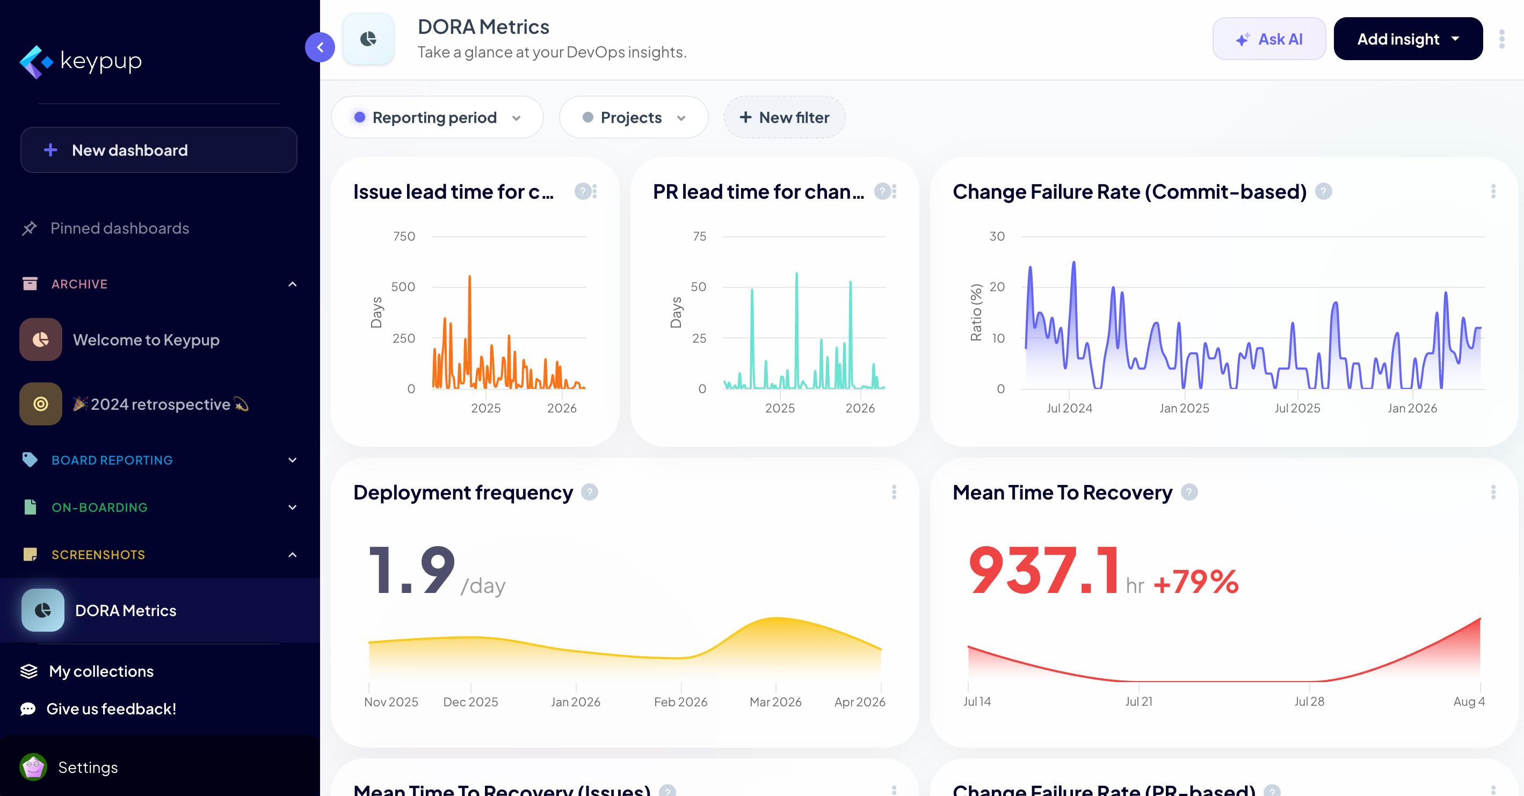Click the Change Failure Rate purple chart

point(1253,324)
